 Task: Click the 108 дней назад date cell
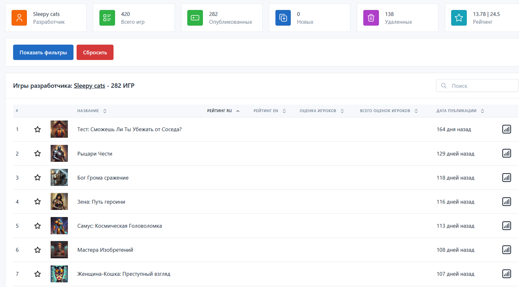(x=455, y=249)
